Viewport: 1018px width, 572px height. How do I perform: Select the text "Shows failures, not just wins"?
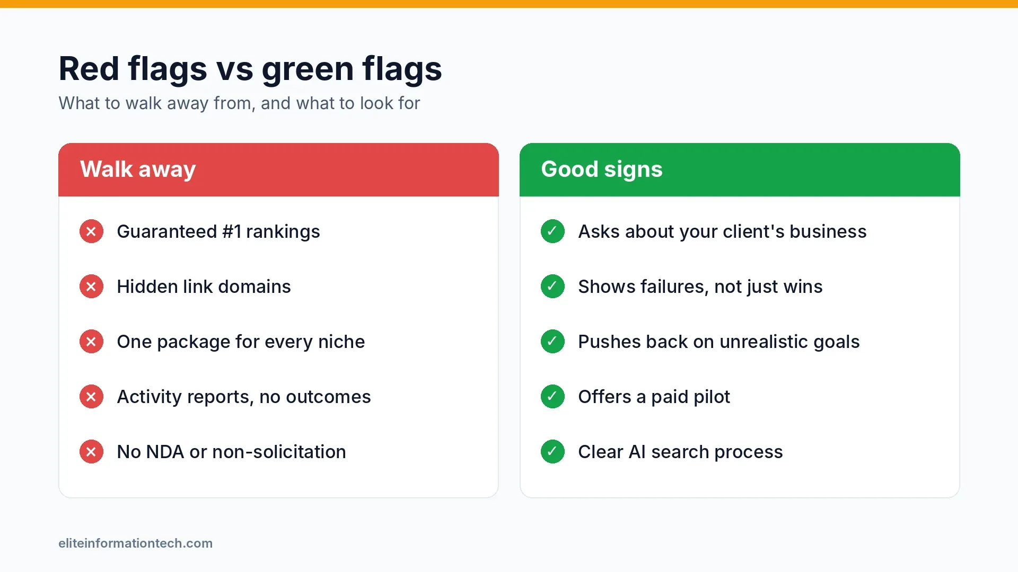point(700,287)
